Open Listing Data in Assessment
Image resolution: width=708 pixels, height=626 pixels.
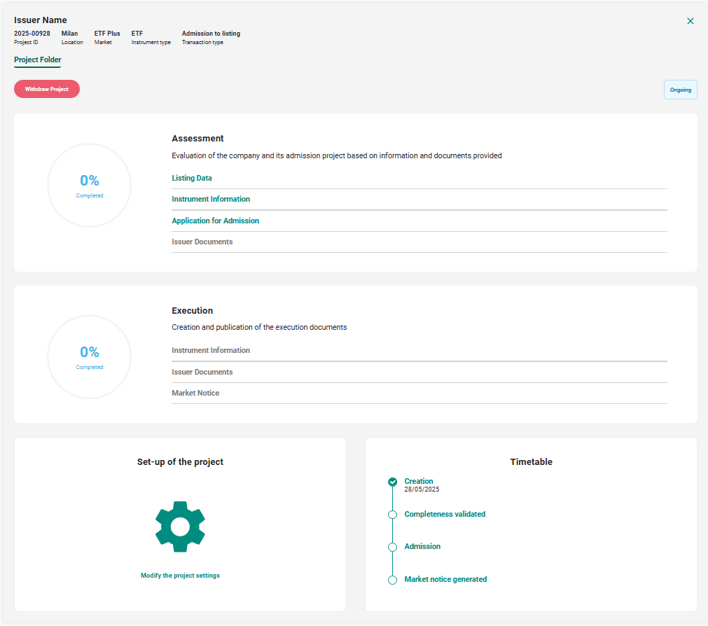(x=191, y=178)
